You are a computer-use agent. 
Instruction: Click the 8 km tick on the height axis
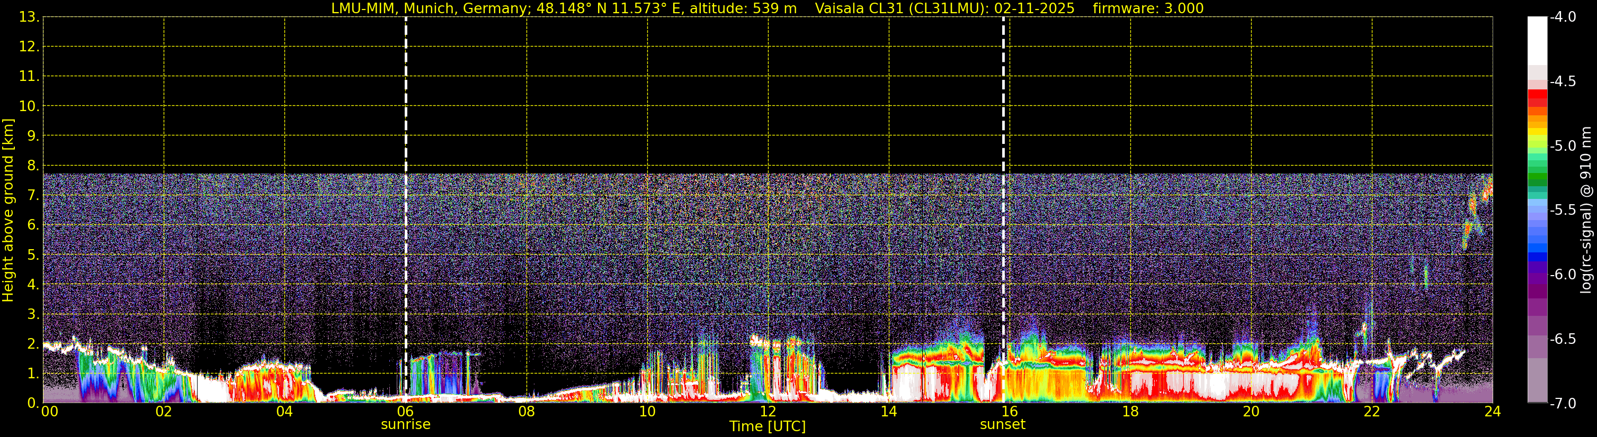coord(32,166)
